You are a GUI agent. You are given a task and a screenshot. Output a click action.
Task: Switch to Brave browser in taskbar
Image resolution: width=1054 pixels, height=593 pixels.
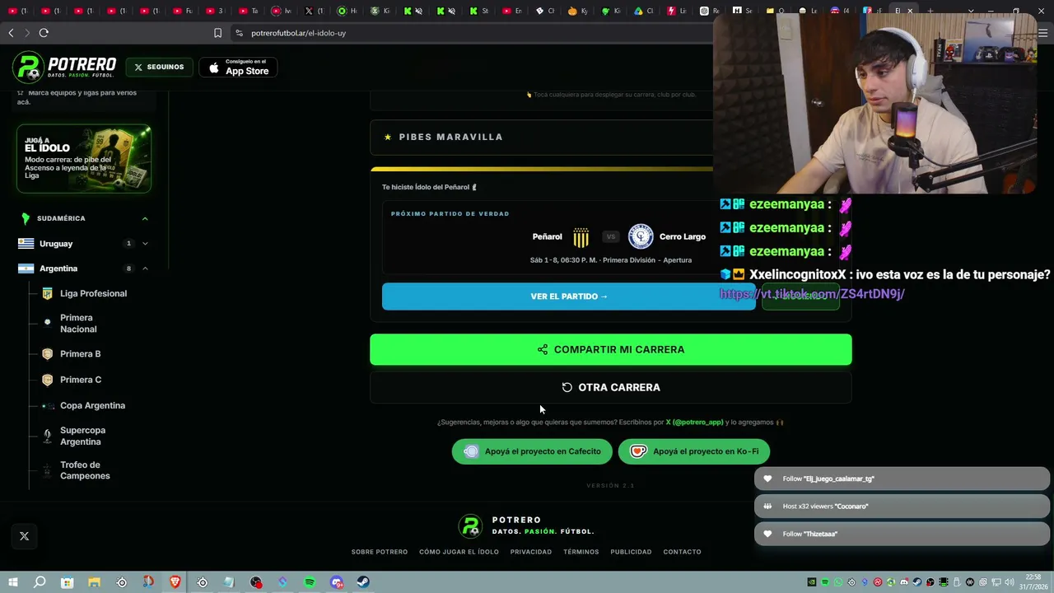tap(175, 582)
